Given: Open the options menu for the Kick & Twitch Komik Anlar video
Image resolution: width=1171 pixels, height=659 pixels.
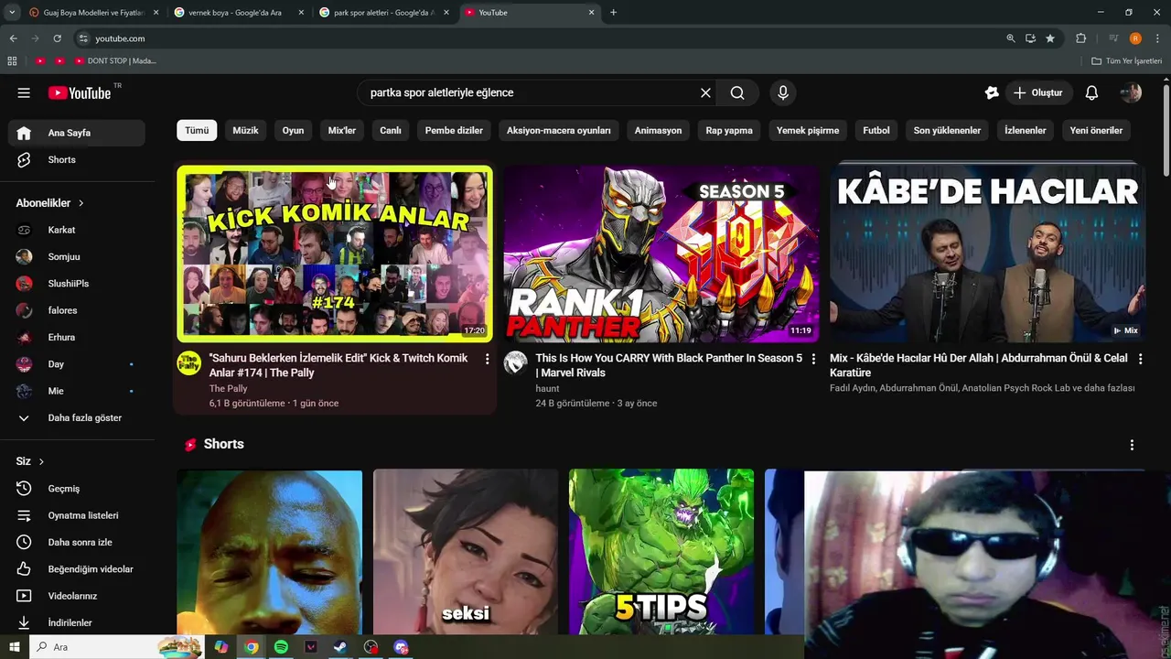Looking at the screenshot, I should click(487, 359).
